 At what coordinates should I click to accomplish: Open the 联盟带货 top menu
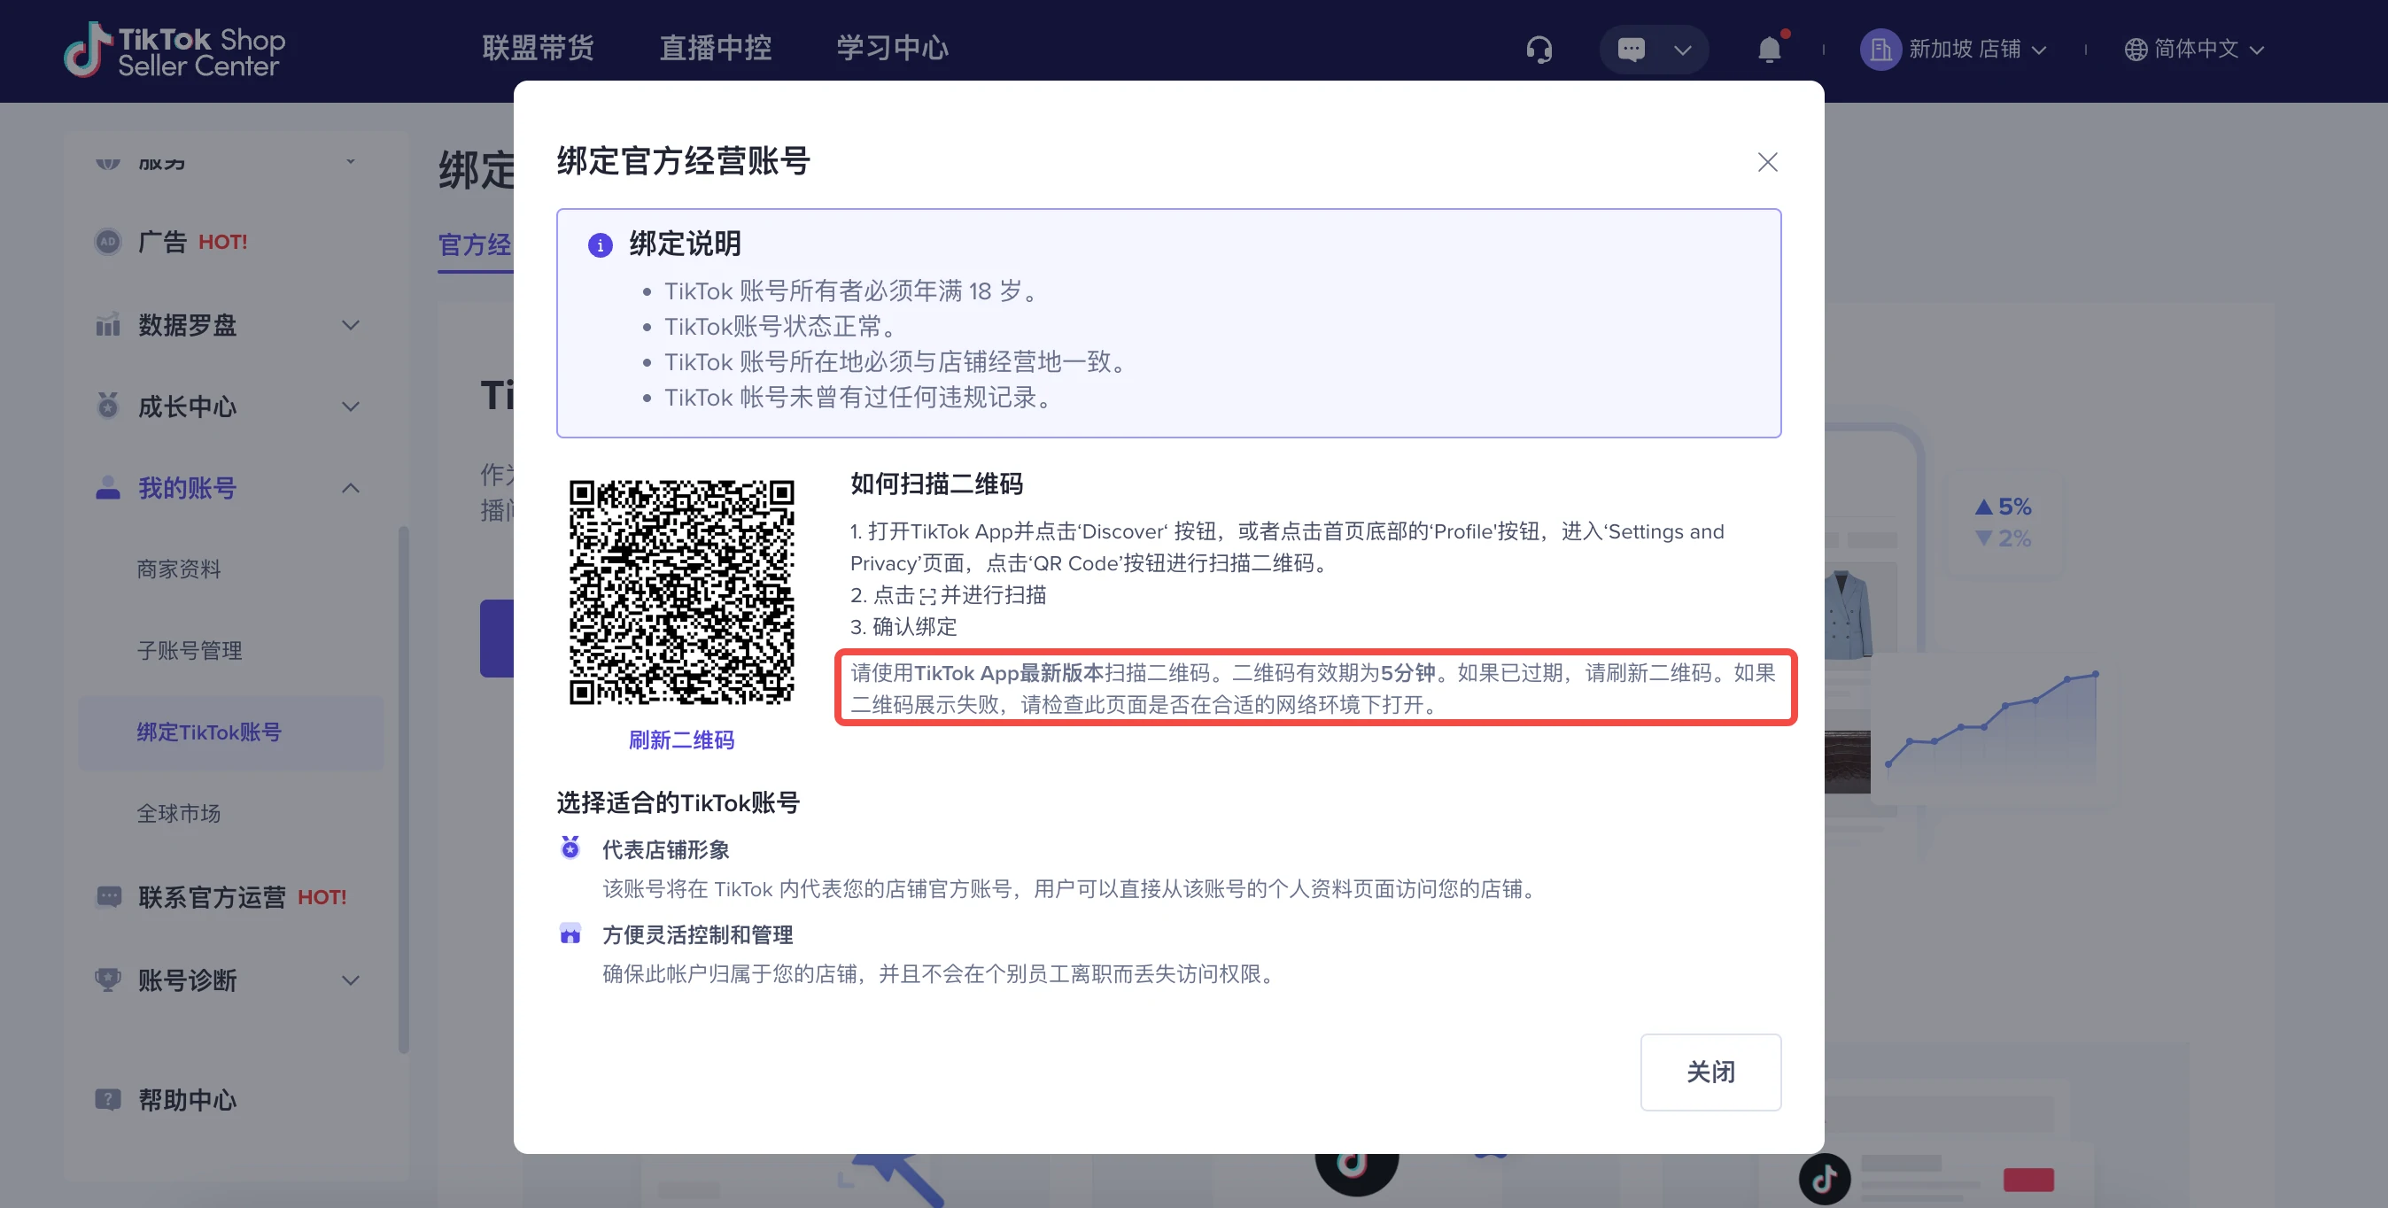tap(538, 47)
